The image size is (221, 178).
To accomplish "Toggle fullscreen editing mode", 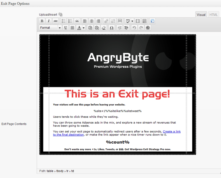I will pos(138,21).
